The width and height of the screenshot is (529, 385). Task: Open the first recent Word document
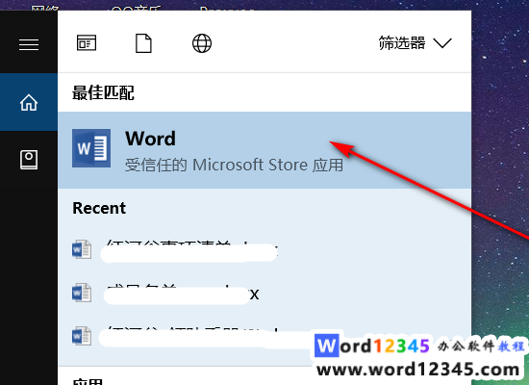click(264, 250)
